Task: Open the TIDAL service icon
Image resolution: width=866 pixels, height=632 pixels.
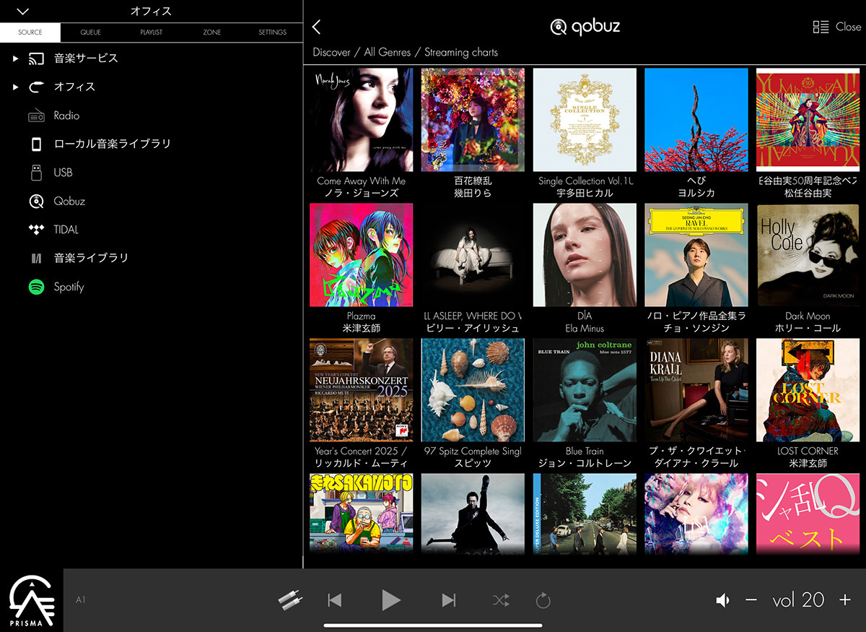Action: 36,230
